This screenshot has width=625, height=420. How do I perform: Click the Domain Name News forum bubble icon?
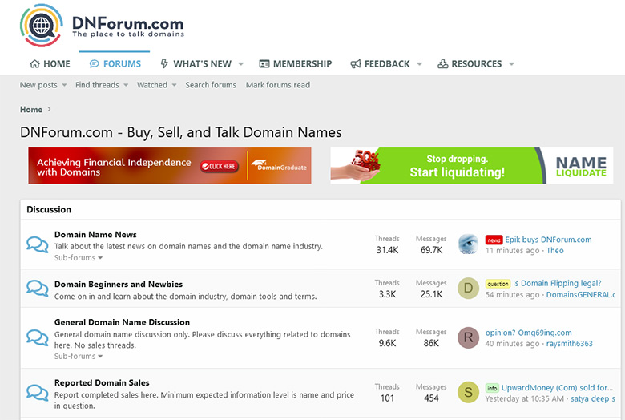38,244
